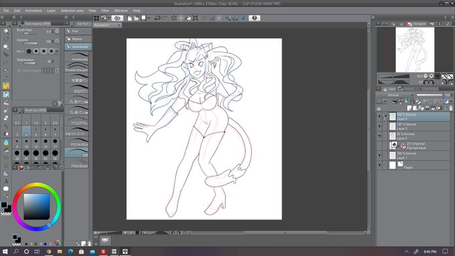Choose the PECHI PEN brush
This screenshot has height=256, width=455.
point(76,142)
